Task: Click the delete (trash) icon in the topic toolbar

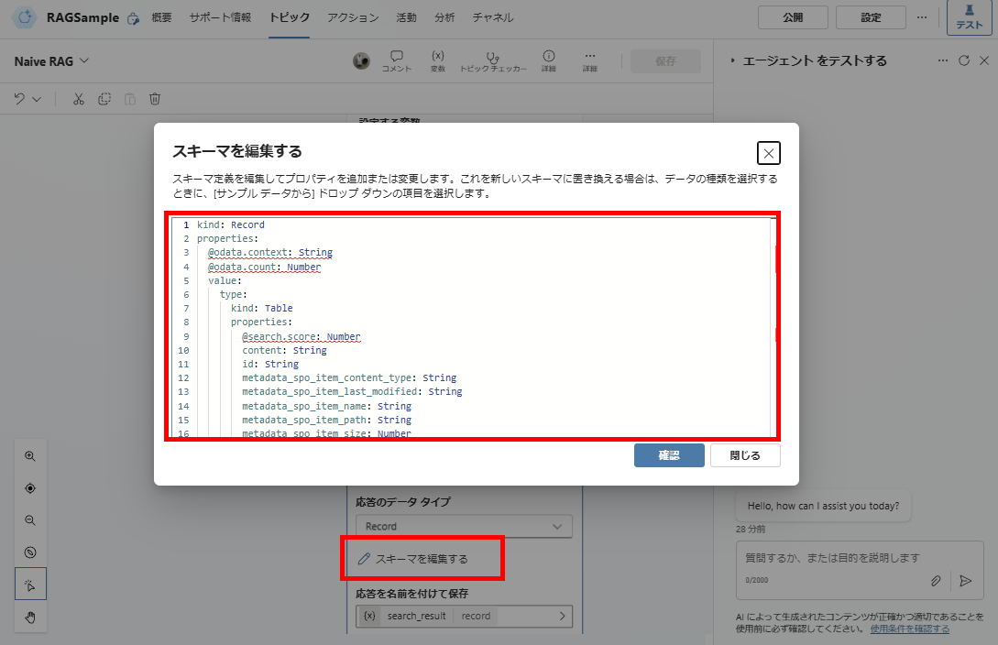Action: pyautogui.click(x=155, y=98)
